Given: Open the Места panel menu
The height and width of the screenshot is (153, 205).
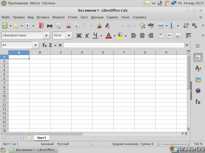Looking at the screenshot, I should click(x=35, y=3).
